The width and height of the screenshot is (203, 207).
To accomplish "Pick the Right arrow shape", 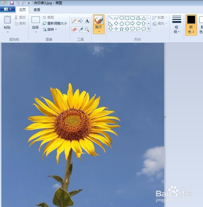I will [x=133, y=23].
